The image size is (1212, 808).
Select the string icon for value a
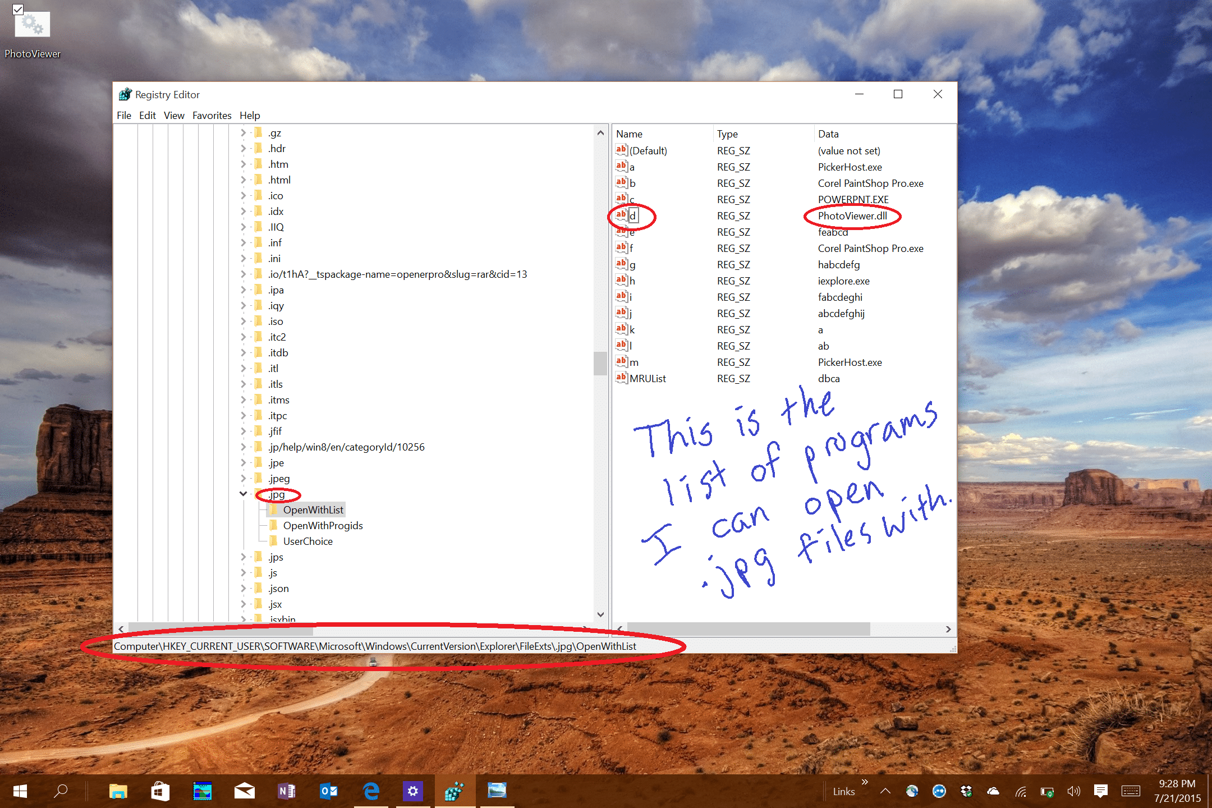[x=621, y=166]
